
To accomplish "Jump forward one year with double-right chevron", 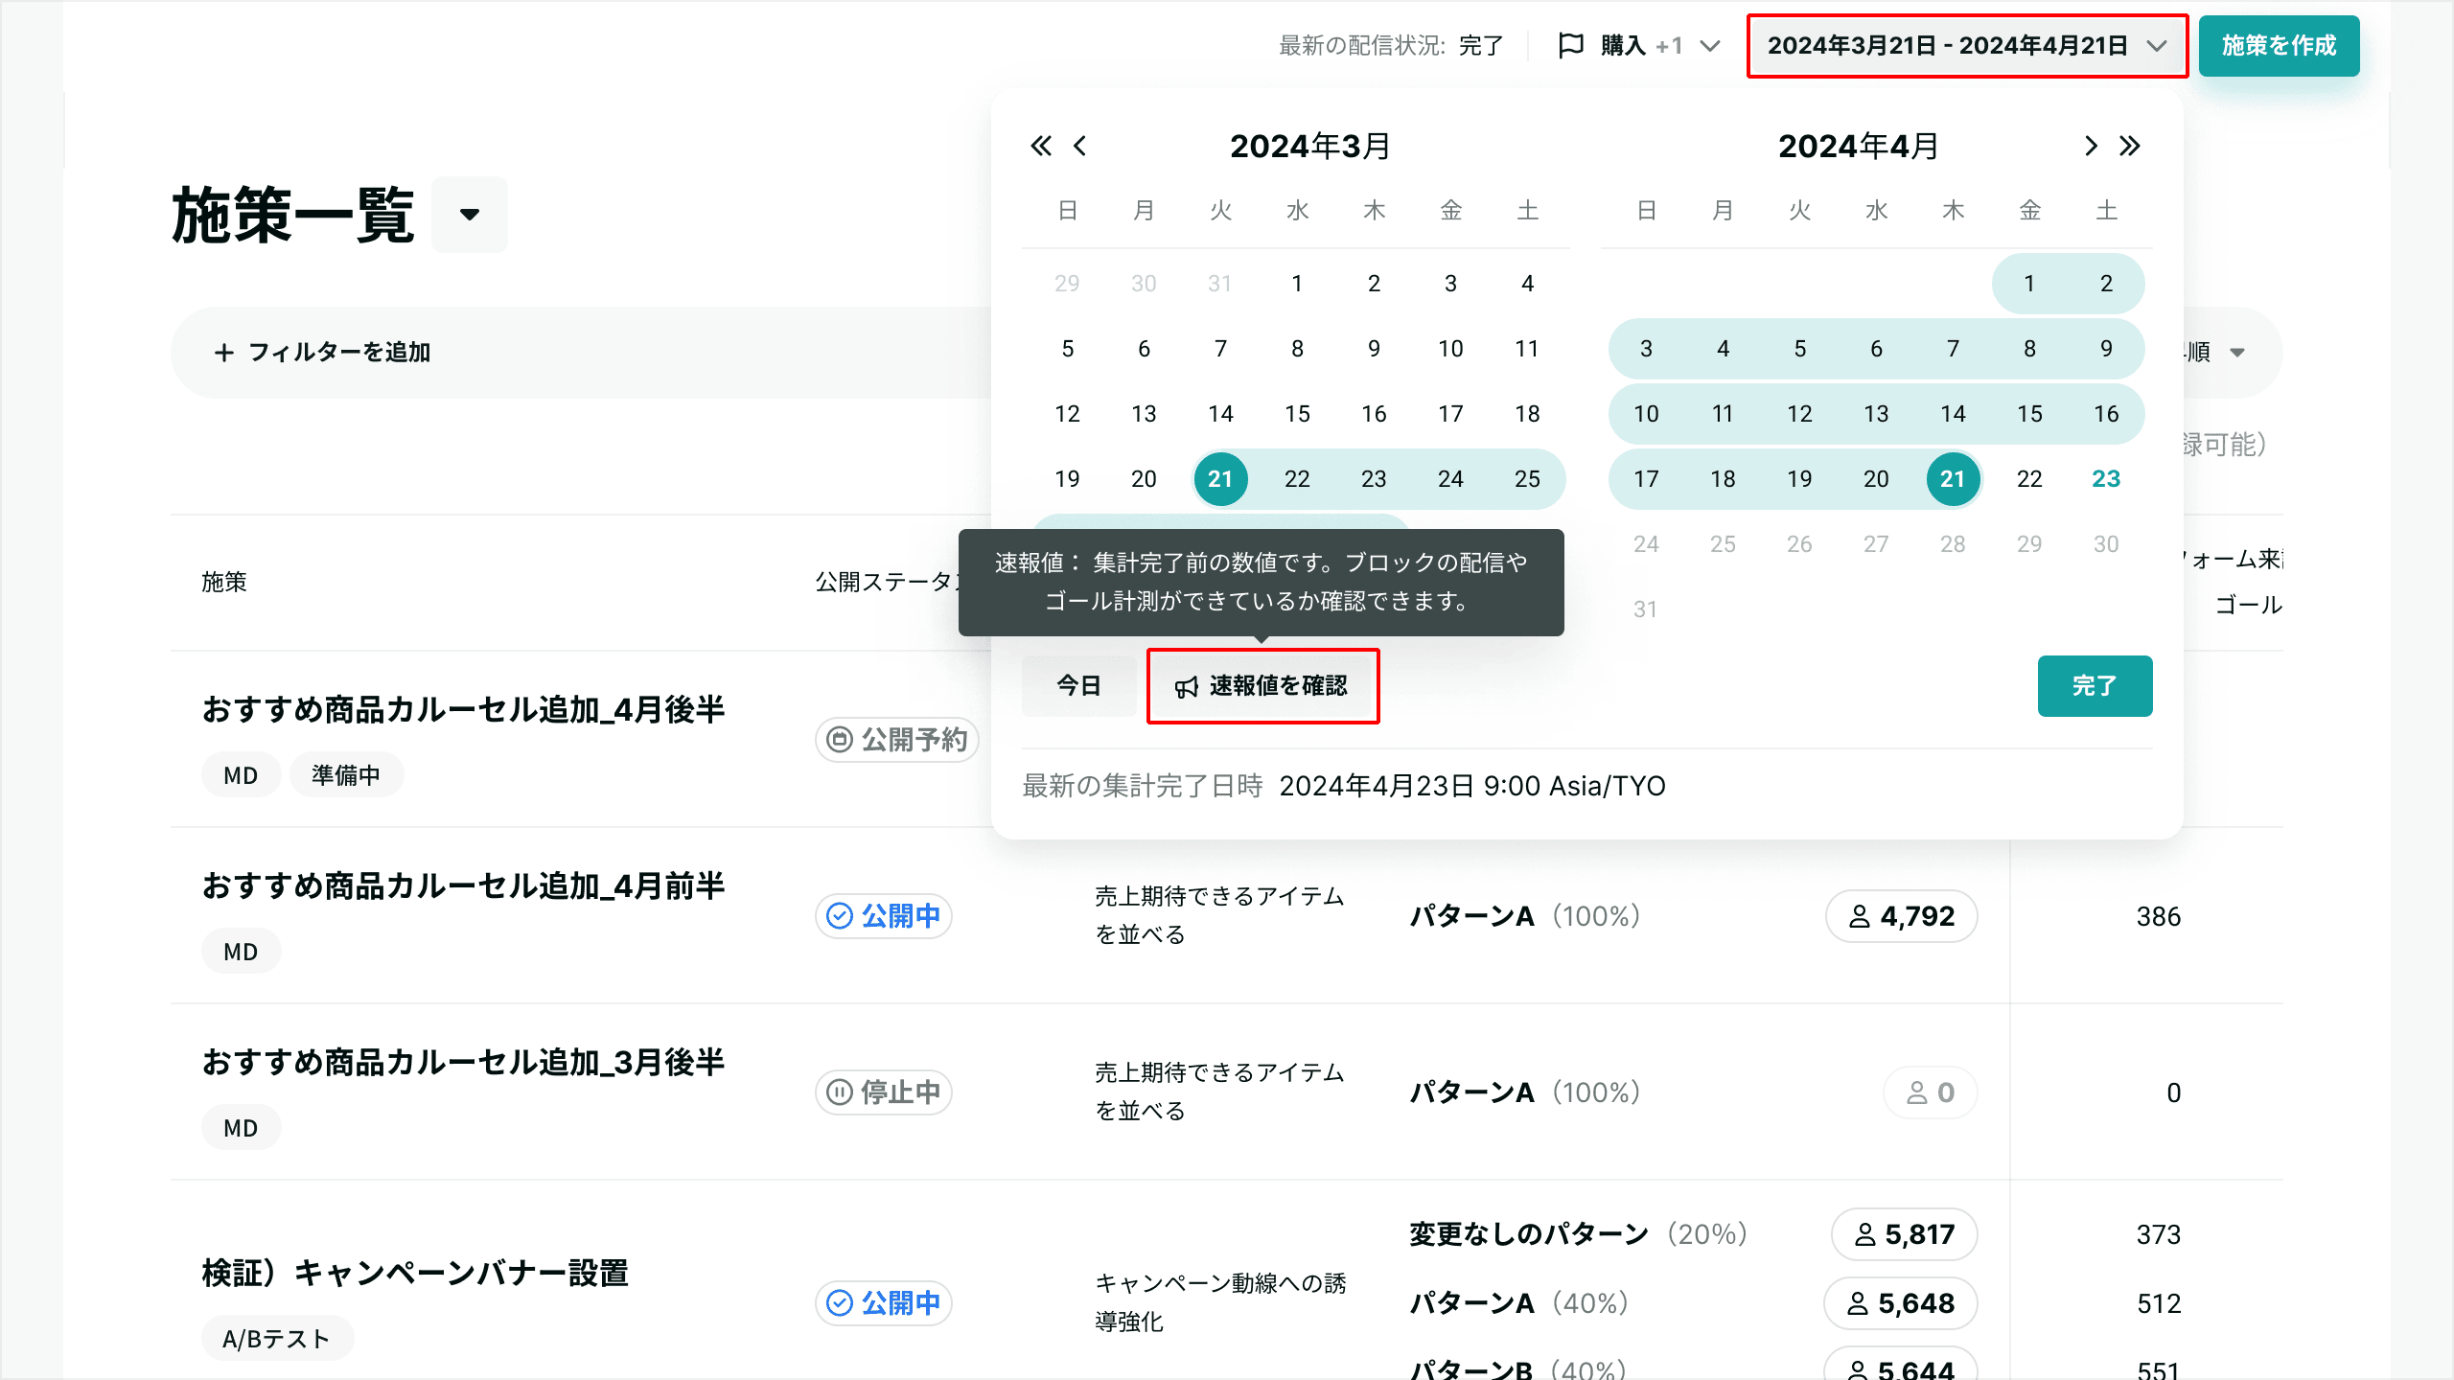I will click(2130, 146).
